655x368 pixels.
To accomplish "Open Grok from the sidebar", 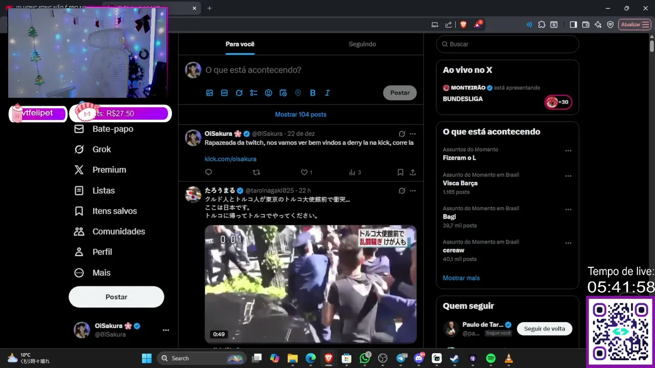I will pos(93,149).
